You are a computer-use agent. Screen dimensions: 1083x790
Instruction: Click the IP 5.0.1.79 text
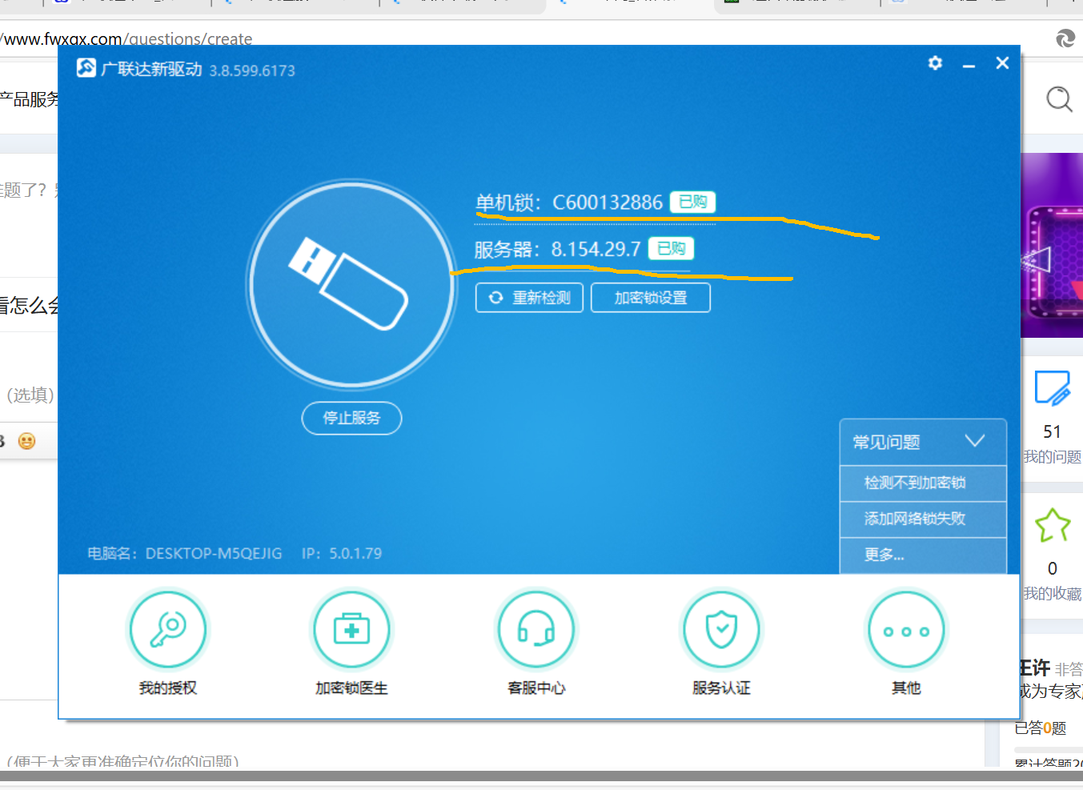342,553
